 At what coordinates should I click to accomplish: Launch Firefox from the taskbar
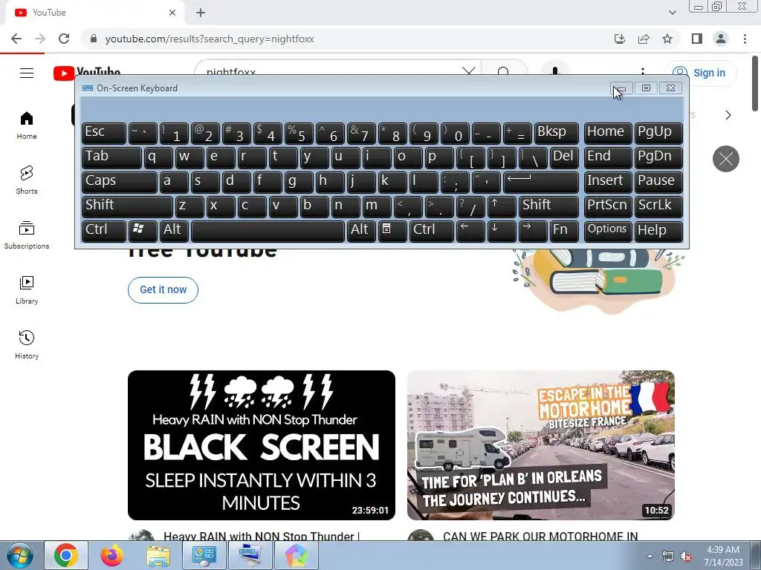click(x=112, y=555)
